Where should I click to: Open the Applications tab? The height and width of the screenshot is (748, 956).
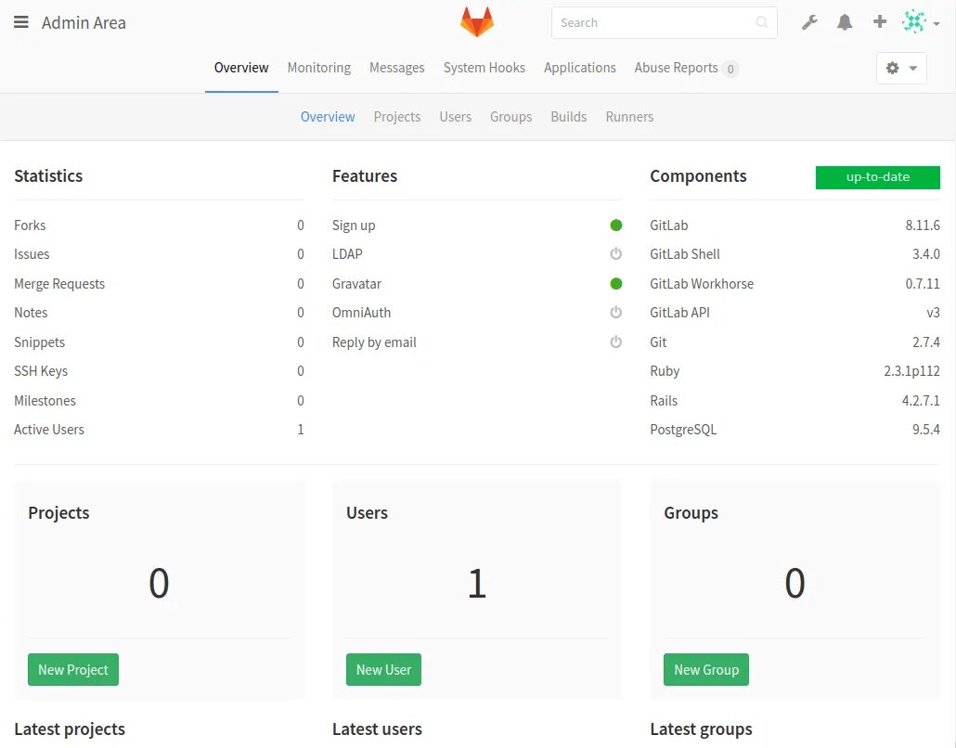coord(580,68)
